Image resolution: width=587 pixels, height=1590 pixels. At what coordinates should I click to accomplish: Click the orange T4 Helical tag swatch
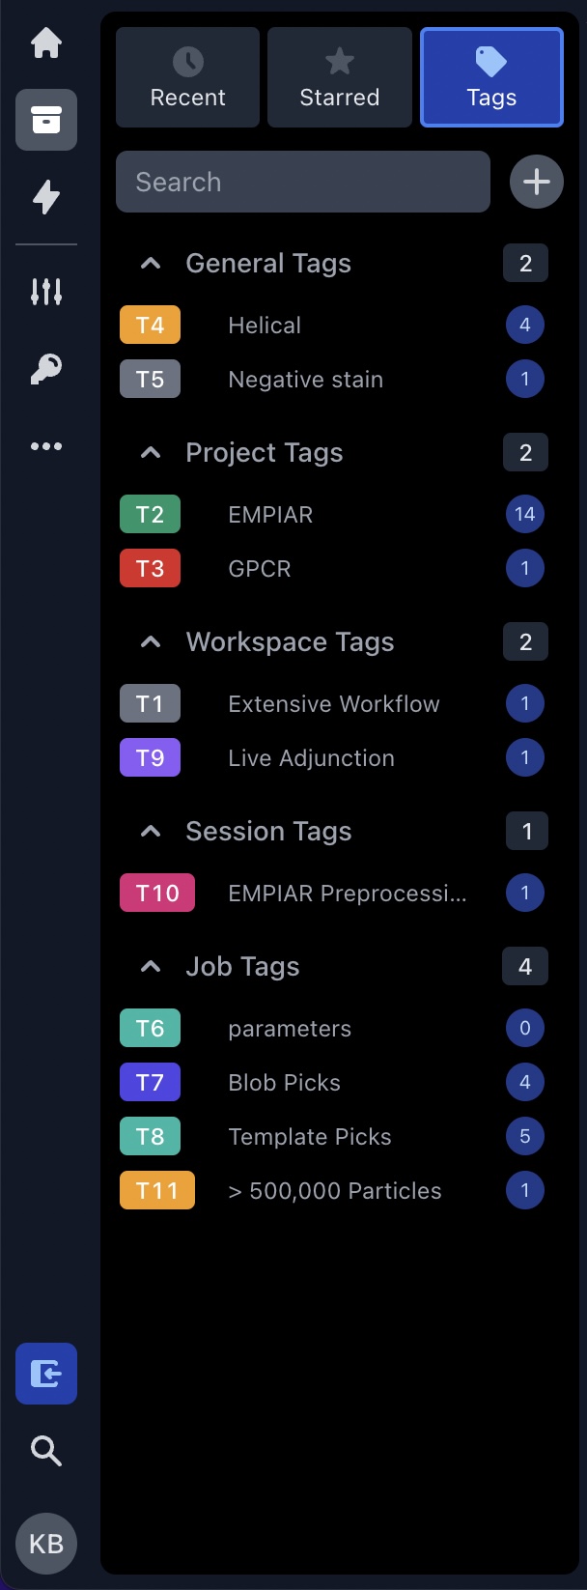coord(150,325)
